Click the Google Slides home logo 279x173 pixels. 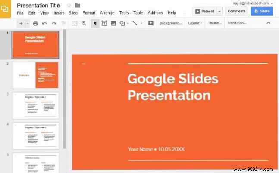click(5, 9)
